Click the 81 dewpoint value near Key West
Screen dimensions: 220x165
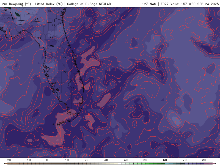coord(58,125)
